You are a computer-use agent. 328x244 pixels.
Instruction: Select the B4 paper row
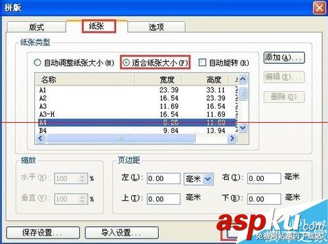click(x=138, y=131)
